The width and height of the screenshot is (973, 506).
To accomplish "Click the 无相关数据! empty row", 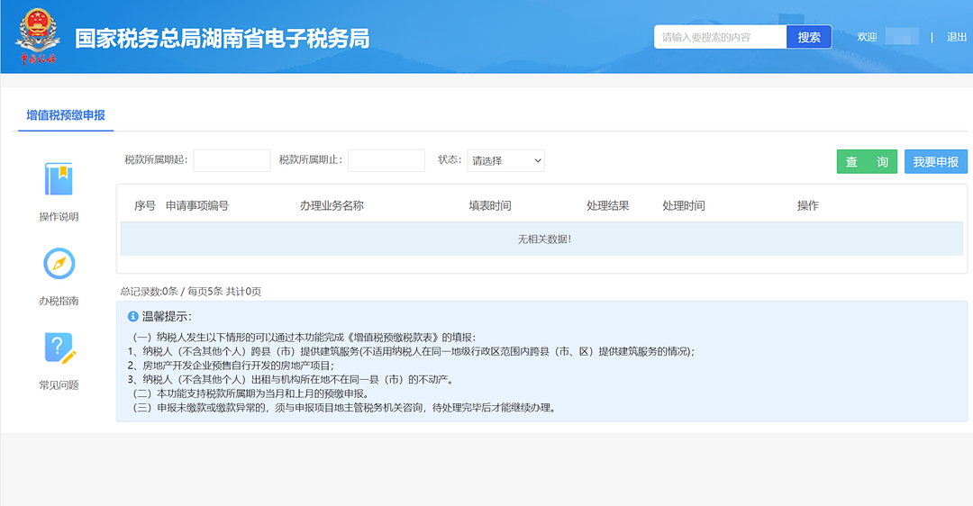I will pos(541,239).
